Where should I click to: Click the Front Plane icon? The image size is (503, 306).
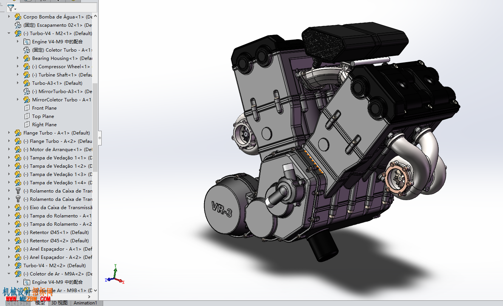(x=26, y=108)
